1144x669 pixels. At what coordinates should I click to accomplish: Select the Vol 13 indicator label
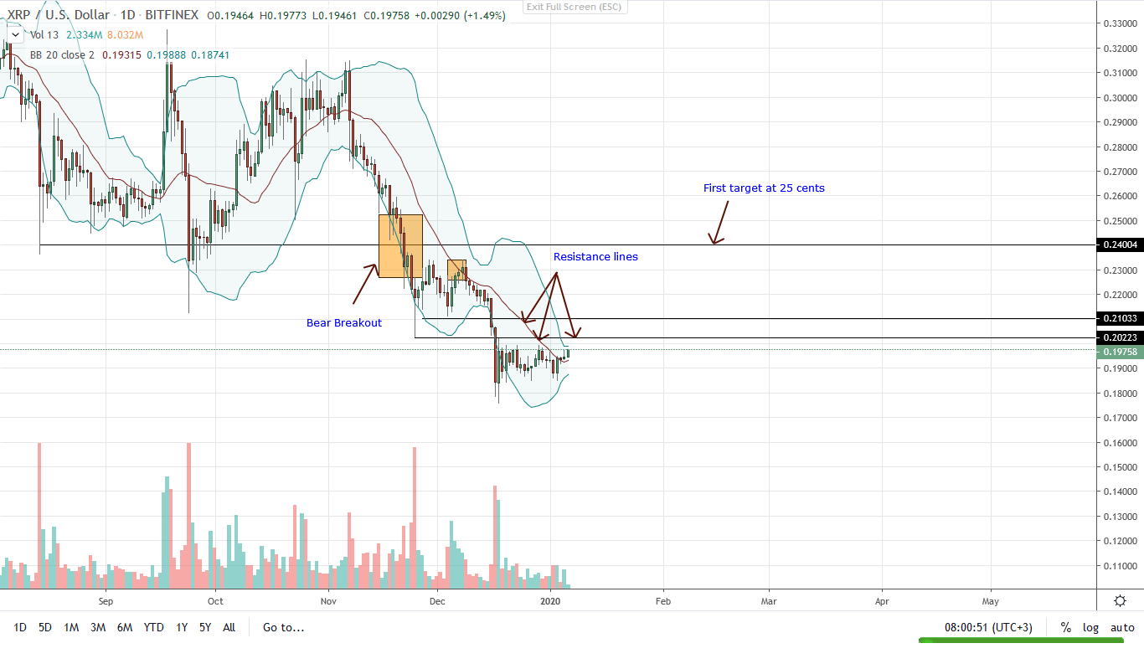coord(44,35)
